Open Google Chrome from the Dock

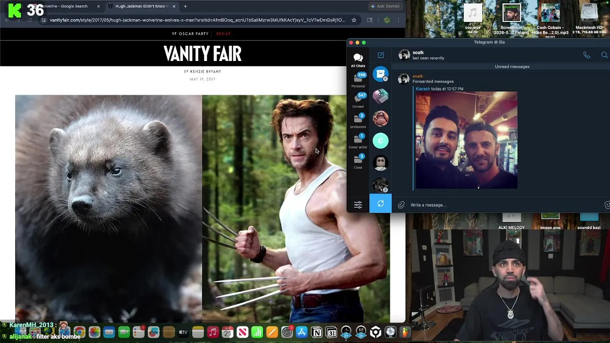pyautogui.click(x=79, y=332)
